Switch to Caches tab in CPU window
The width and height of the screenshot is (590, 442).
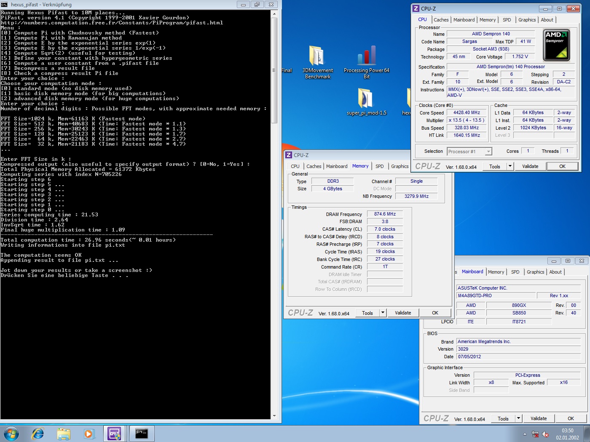441,20
